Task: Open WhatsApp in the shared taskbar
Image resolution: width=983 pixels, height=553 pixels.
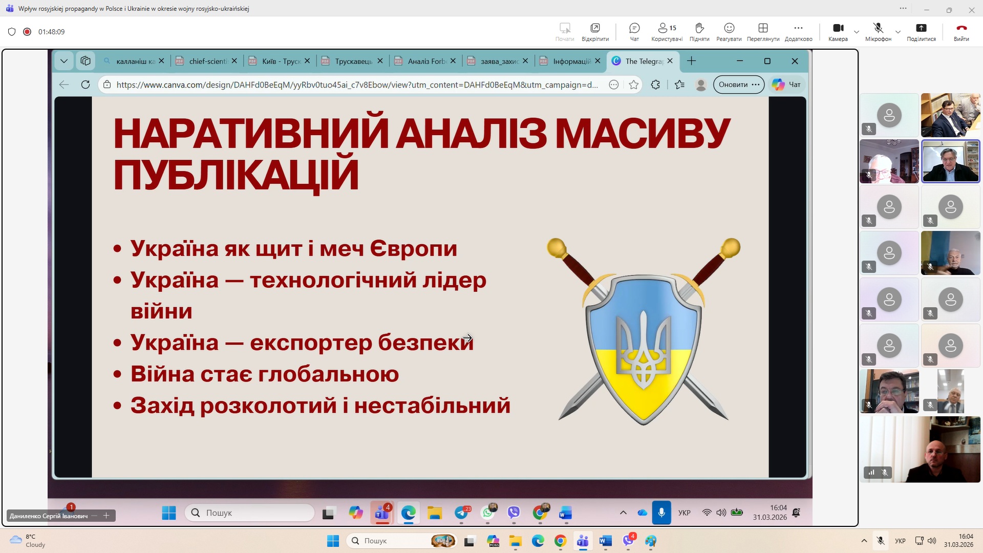Action: [x=488, y=513]
